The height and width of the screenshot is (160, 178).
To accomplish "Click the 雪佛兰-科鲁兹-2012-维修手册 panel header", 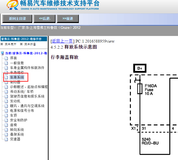I will [24, 39].
